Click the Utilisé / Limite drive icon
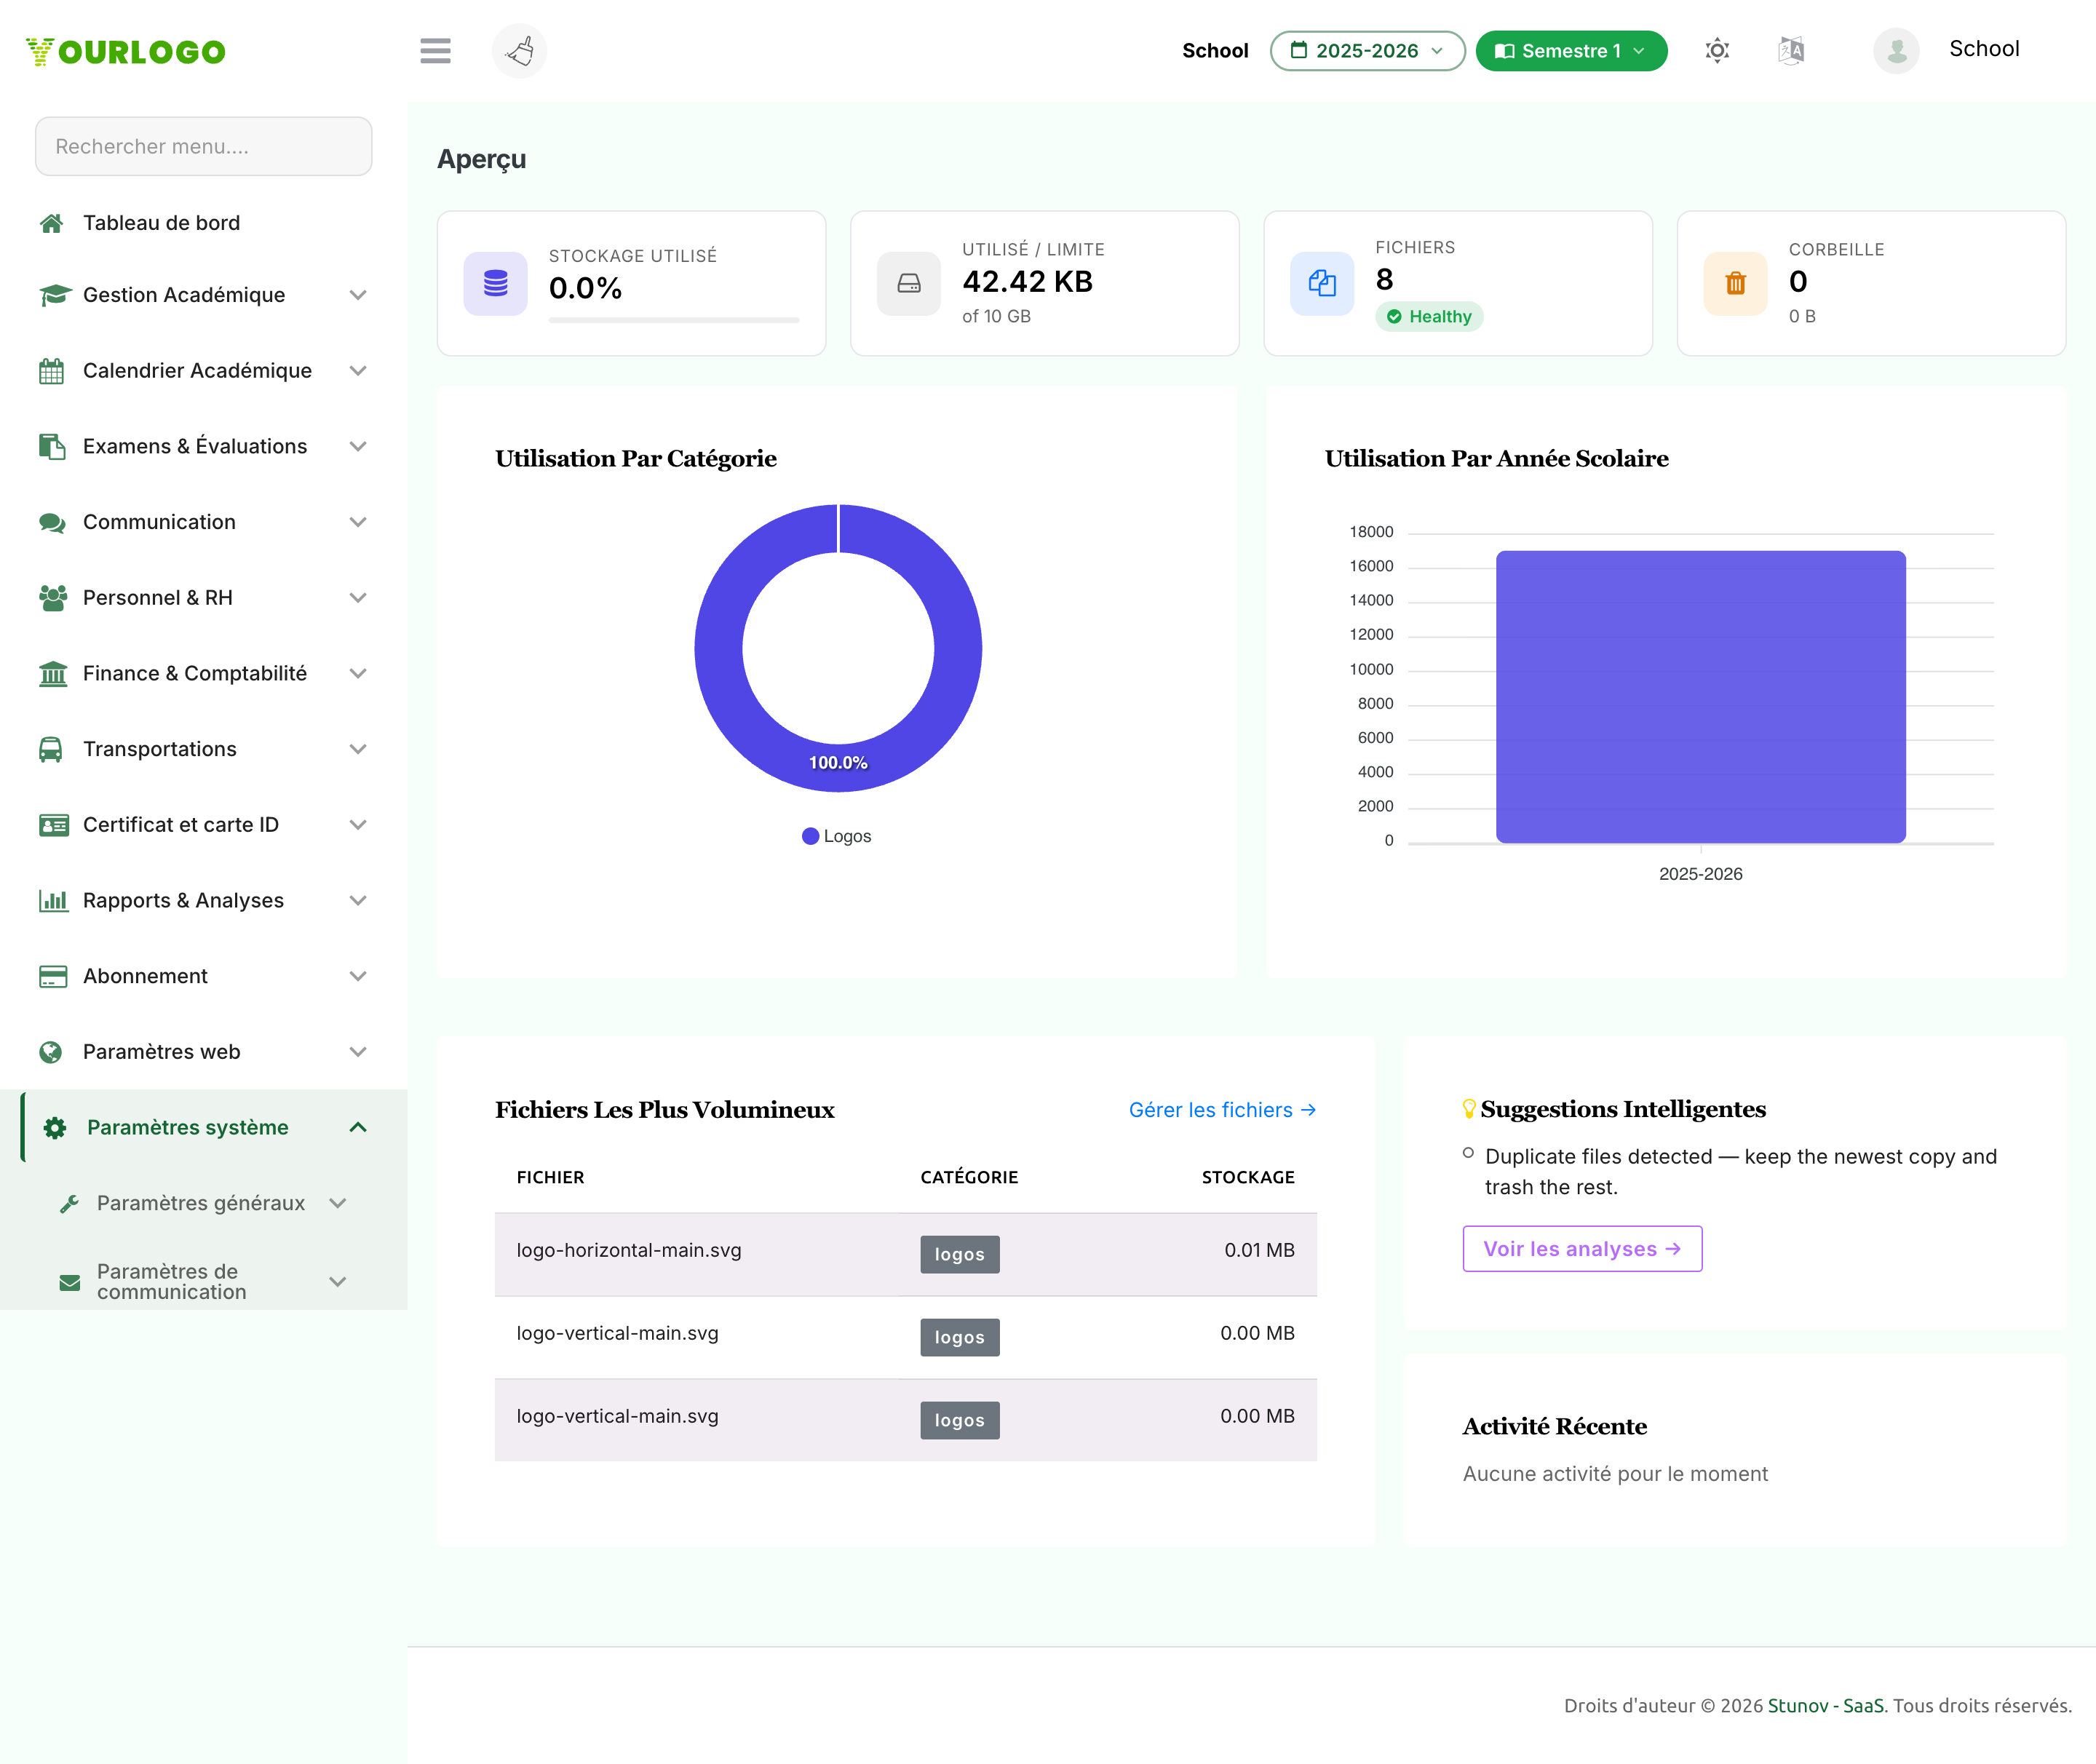The height and width of the screenshot is (1764, 2096). coord(909,284)
